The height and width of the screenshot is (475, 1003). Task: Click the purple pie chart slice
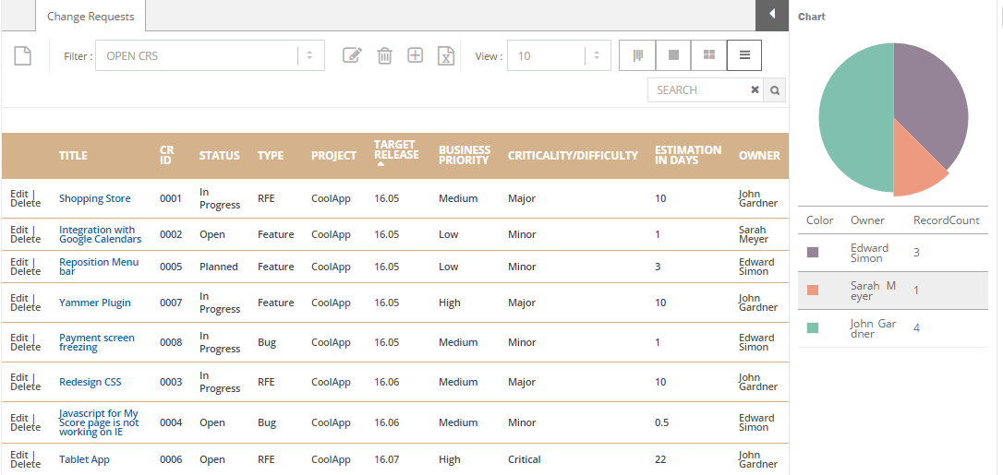pyautogui.click(x=931, y=105)
